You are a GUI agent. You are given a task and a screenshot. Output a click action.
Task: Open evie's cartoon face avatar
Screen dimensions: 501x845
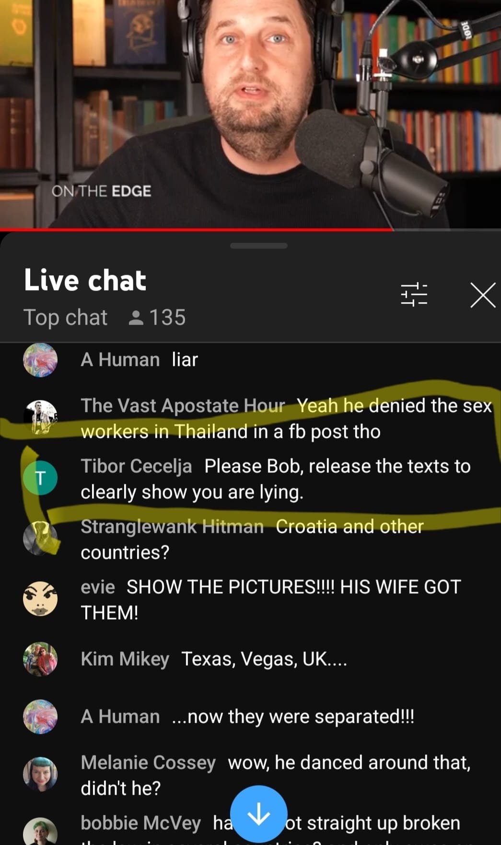(40, 599)
